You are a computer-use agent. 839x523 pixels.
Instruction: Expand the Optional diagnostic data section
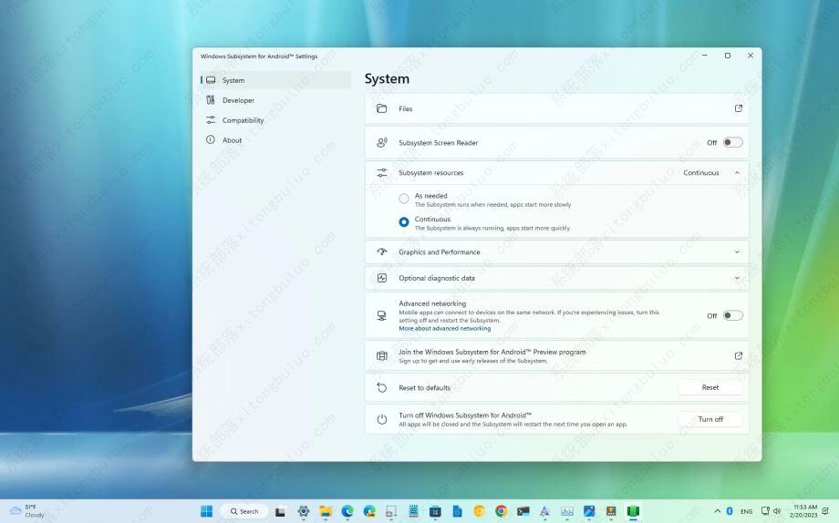coord(737,278)
